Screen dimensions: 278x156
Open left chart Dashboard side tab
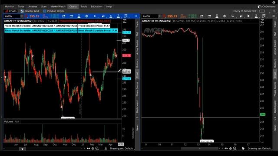coord(137,107)
